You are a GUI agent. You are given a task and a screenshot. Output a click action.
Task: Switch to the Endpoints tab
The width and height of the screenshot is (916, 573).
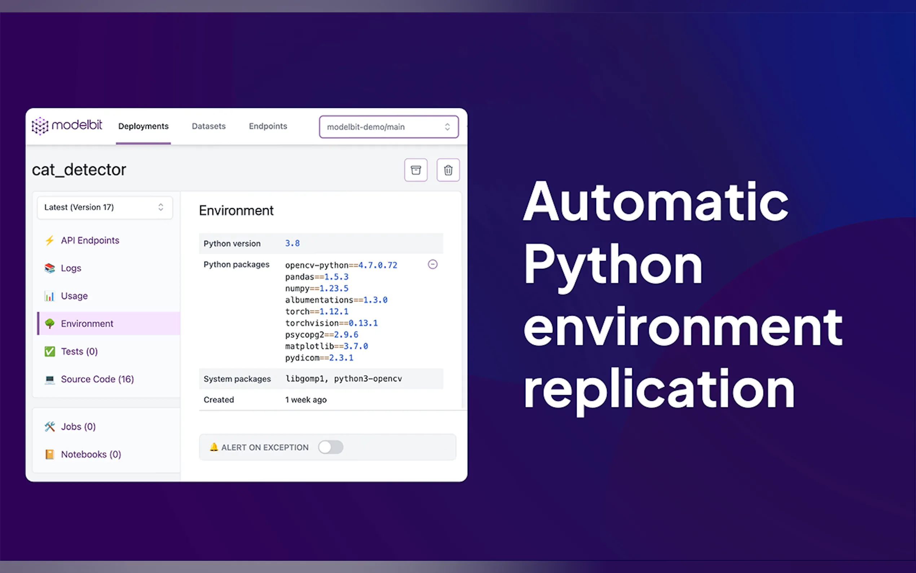pyautogui.click(x=268, y=126)
